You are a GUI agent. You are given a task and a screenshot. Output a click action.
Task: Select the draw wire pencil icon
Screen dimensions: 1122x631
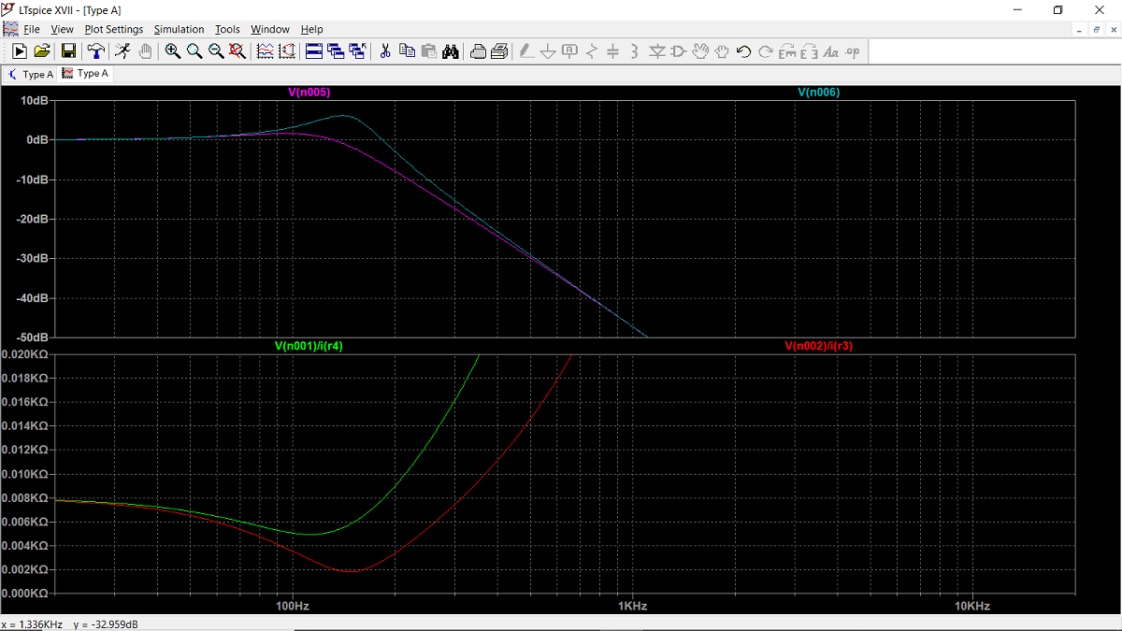[526, 51]
